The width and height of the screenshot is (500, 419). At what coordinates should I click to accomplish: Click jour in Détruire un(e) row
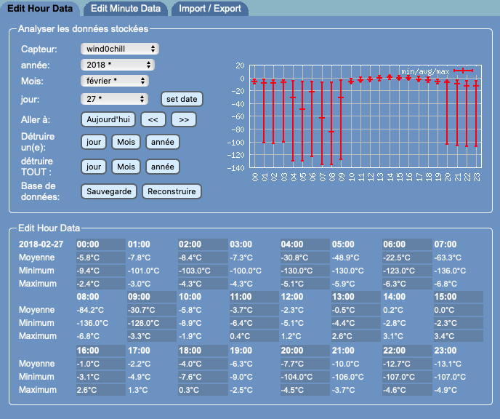(94, 142)
